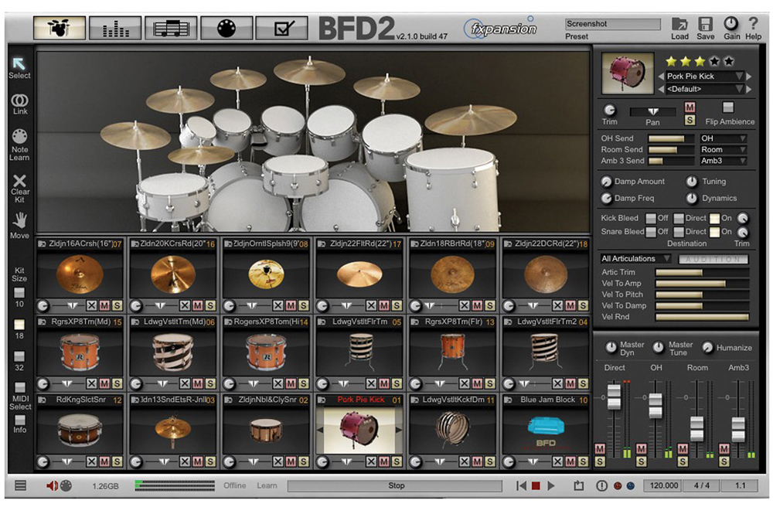The image size is (773, 514).
Task: Open slot menu of Zldjn16ACrsh slot
Action: 42,243
